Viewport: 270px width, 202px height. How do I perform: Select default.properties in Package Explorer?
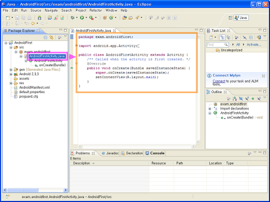pos(32,92)
